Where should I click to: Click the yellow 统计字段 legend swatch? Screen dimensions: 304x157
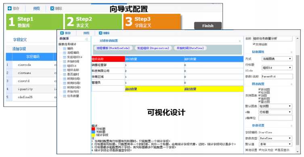pyautogui.click(x=93, y=135)
